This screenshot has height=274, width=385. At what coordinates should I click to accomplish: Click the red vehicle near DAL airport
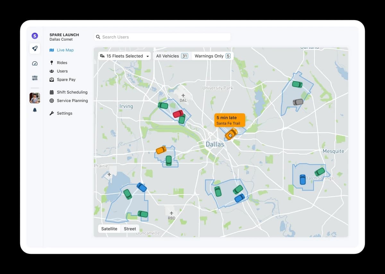click(178, 114)
